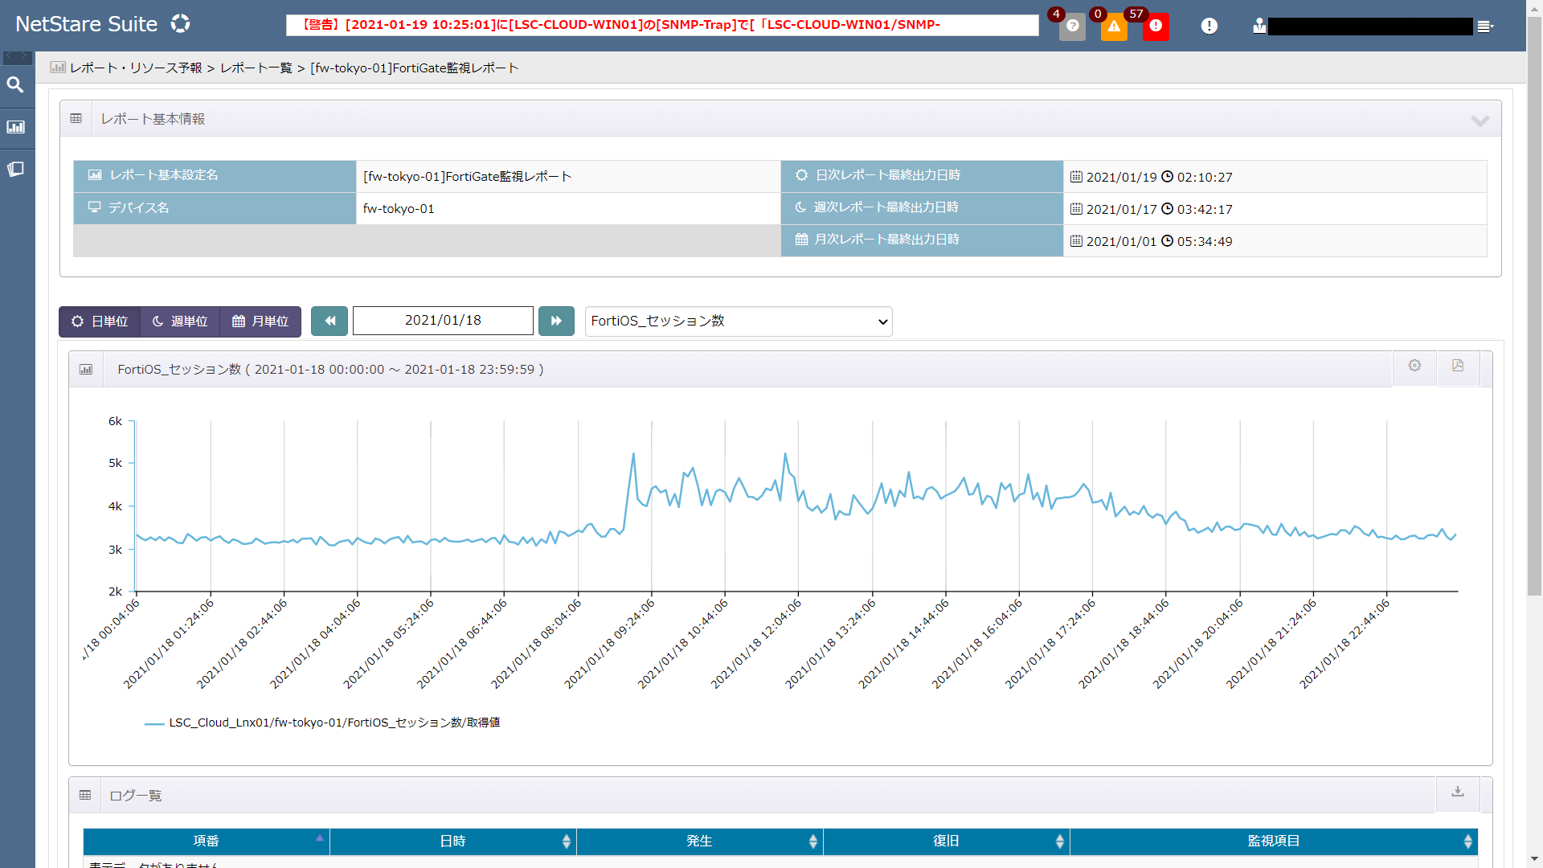Click the chart panel bar-graph icon
Screen dimensions: 1543x868
(x=86, y=370)
